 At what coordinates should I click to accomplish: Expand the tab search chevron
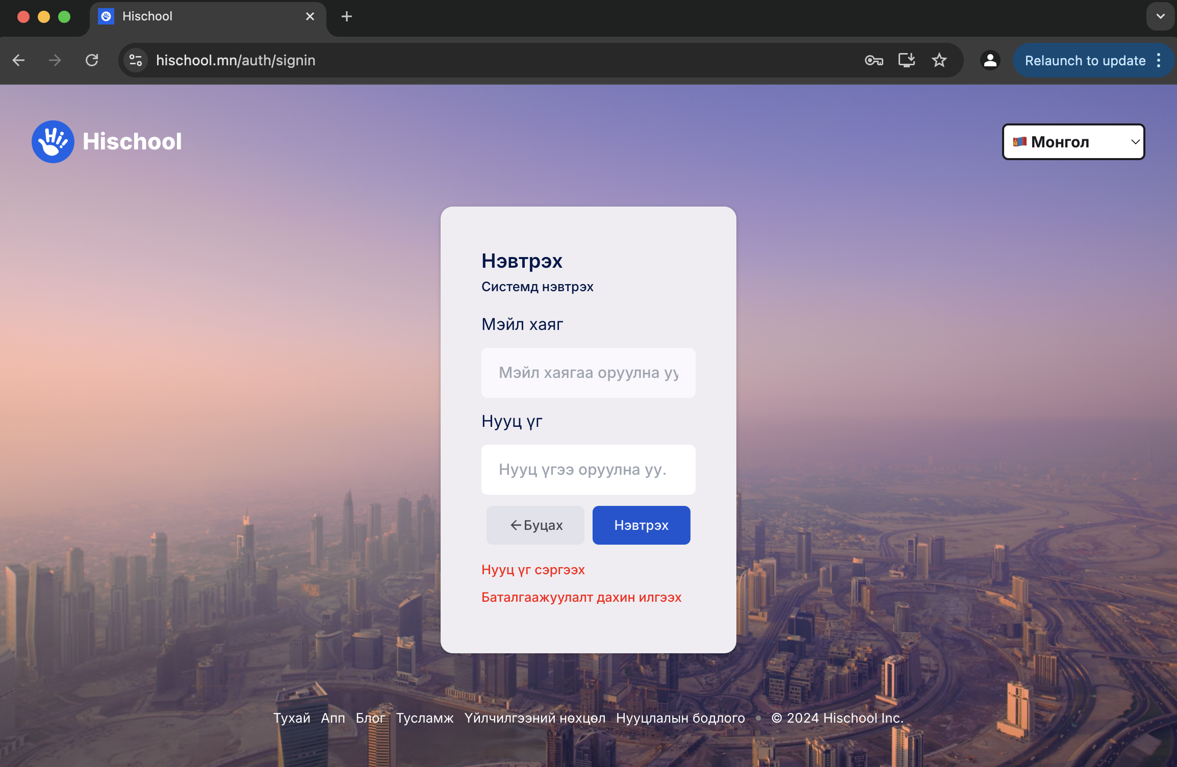pyautogui.click(x=1160, y=16)
